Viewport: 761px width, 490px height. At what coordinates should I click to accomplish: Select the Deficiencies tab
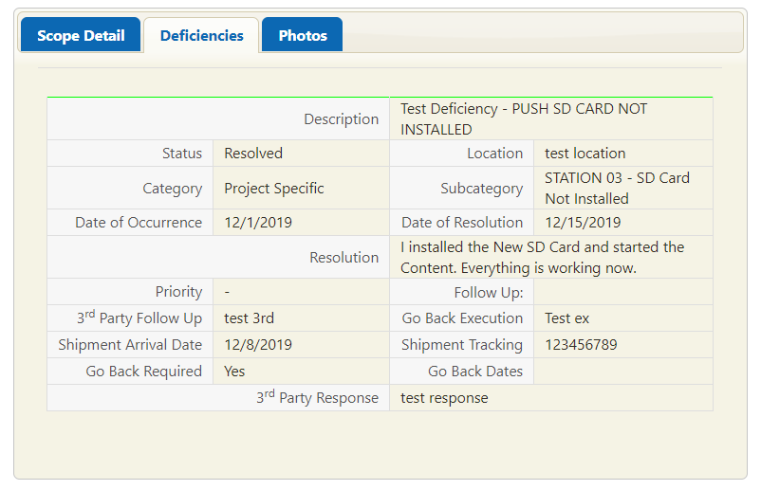tap(201, 35)
